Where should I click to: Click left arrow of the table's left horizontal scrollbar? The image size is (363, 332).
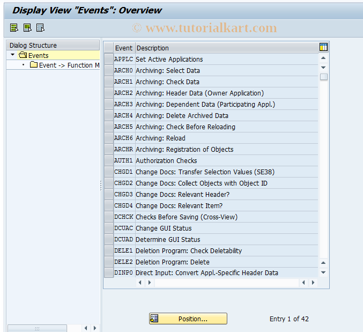[x=140, y=283]
